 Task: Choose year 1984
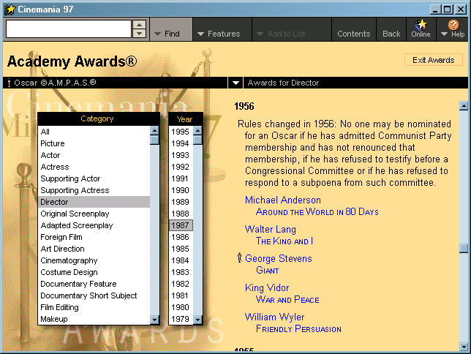point(181,260)
